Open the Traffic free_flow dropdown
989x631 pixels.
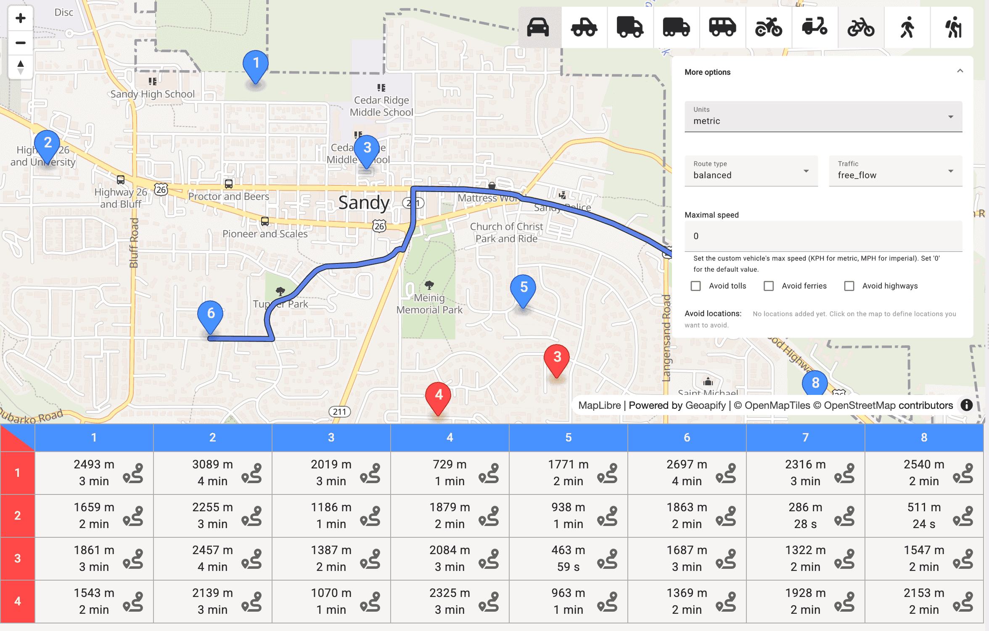pyautogui.click(x=895, y=171)
